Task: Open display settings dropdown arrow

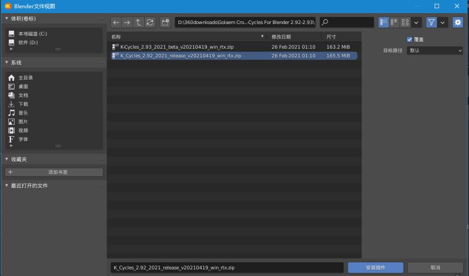Action: coord(416,22)
